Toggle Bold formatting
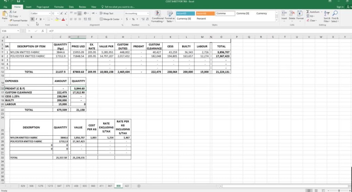 pos(32,19)
